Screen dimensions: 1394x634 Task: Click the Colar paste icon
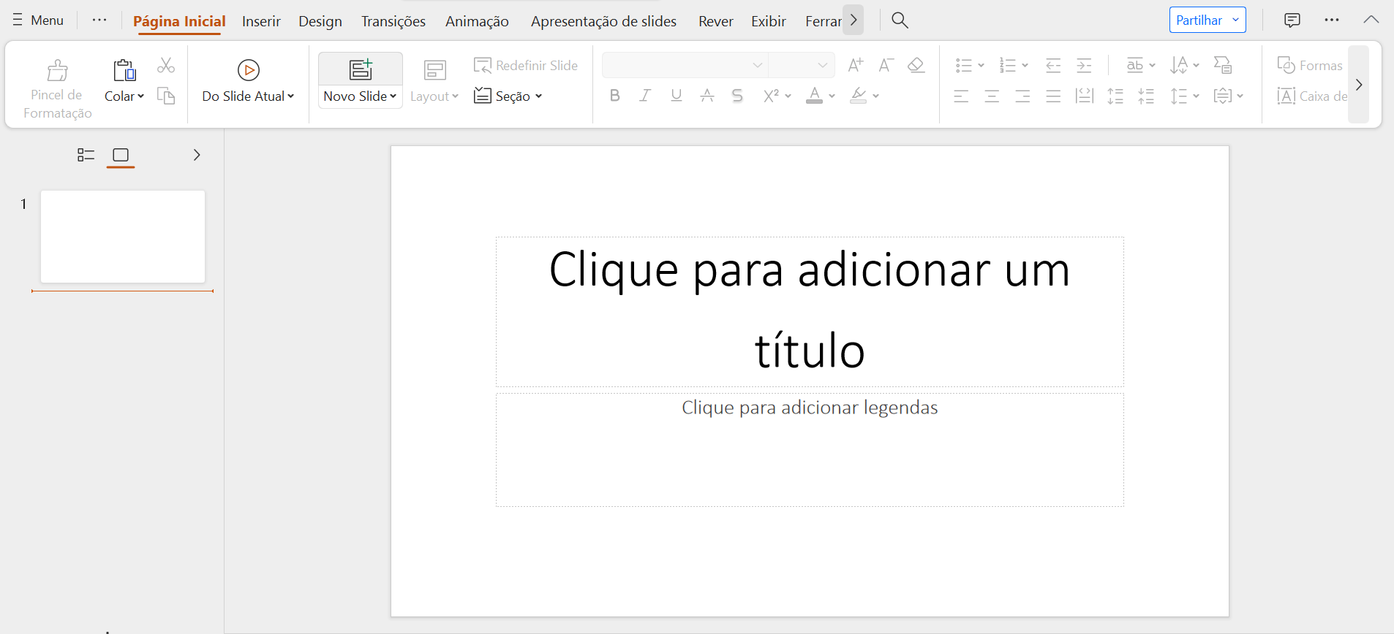tap(124, 70)
